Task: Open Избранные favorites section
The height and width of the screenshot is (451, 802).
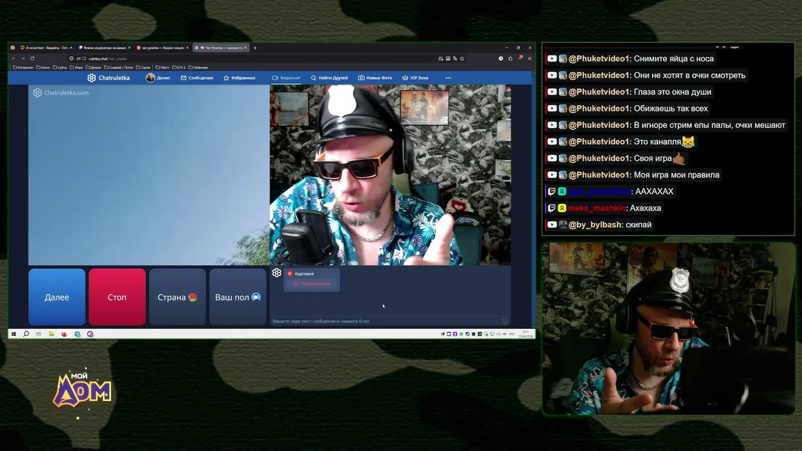Action: coord(239,78)
